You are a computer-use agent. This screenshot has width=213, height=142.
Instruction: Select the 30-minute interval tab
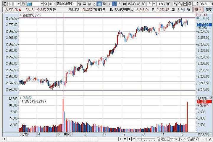click(x=134, y=4)
